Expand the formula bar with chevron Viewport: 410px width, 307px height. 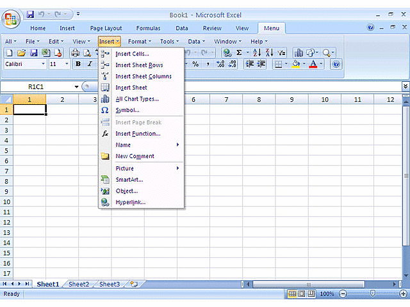[406, 86]
